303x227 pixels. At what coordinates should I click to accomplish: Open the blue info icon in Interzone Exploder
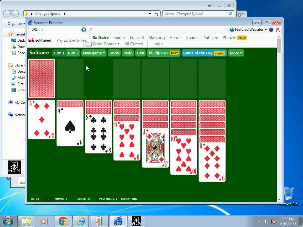tap(271, 30)
